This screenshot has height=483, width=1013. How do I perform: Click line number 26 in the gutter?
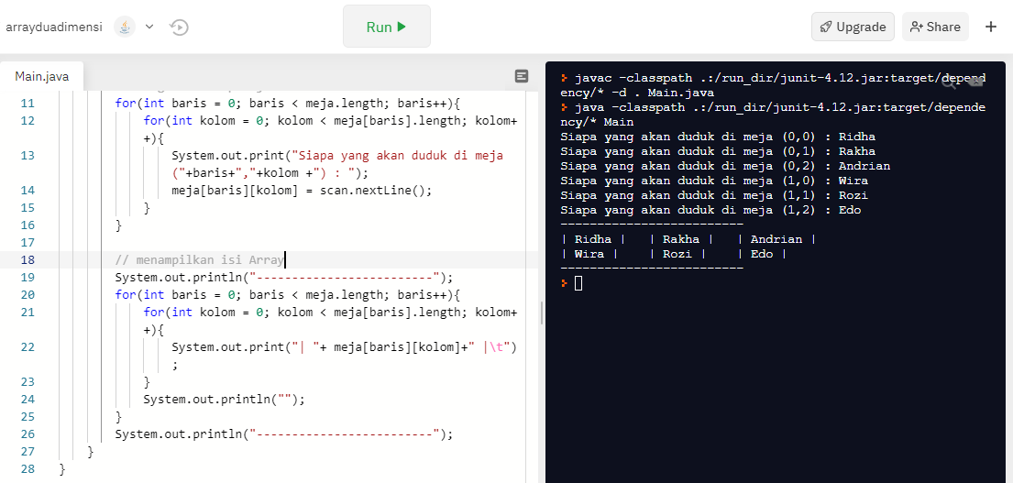pos(28,434)
